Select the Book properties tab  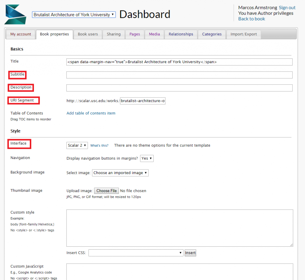(x=55, y=34)
